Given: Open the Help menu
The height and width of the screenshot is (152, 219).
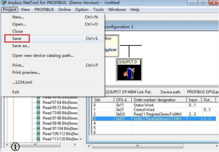Looking at the screenshot, I should tap(135, 9).
